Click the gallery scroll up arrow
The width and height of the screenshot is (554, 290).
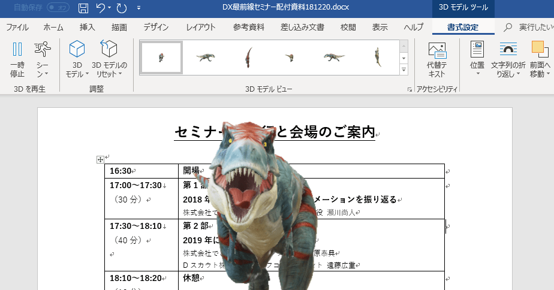pyautogui.click(x=404, y=46)
